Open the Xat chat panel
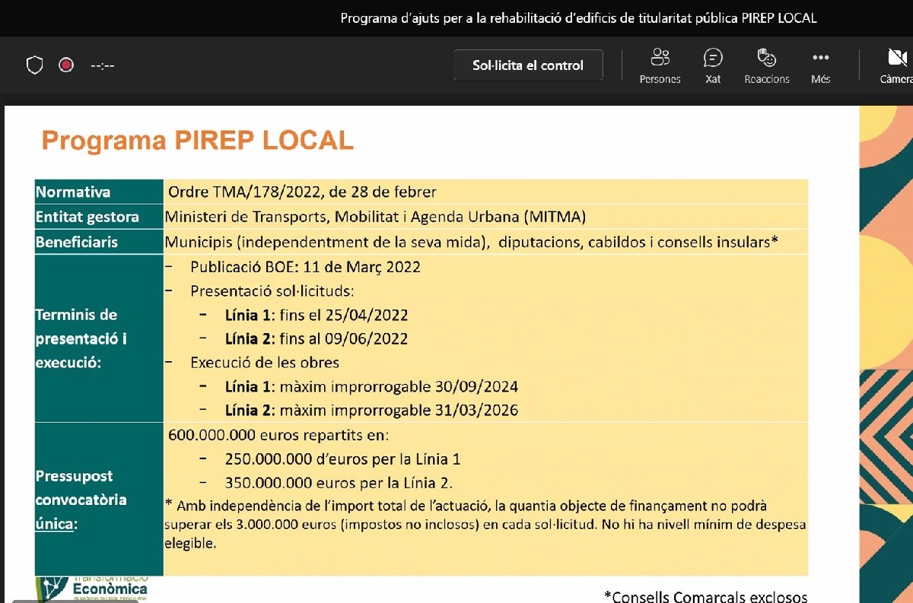This screenshot has height=603, width=913. [712, 65]
